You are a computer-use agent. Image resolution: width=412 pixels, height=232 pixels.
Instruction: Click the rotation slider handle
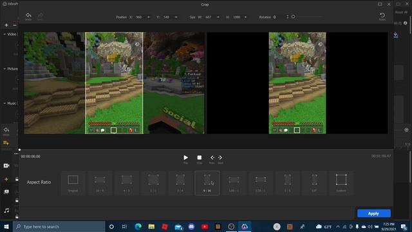(x=294, y=17)
